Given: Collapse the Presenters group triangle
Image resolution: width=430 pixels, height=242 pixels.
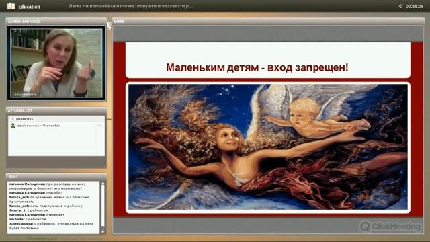Looking at the screenshot, I should pos(13,119).
